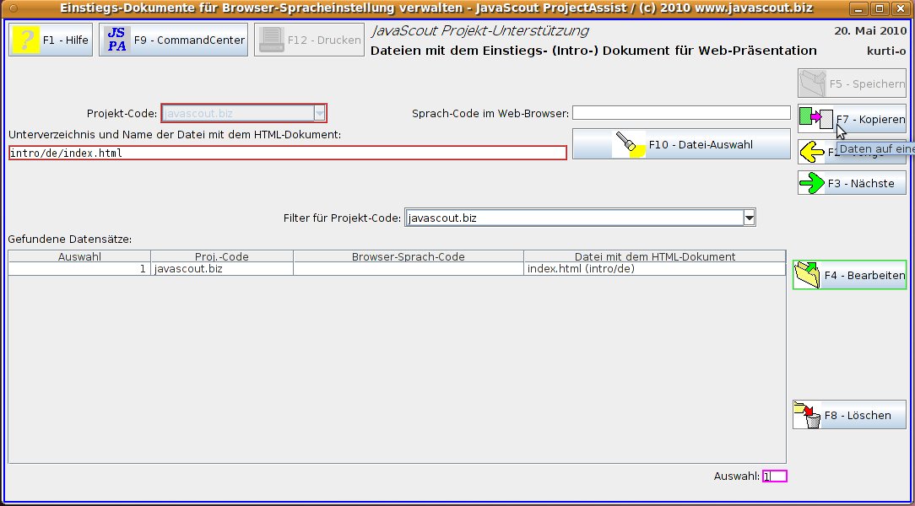The height and width of the screenshot is (506, 915).
Task: Click the green arrow Nächste icon
Action: pyautogui.click(x=813, y=183)
